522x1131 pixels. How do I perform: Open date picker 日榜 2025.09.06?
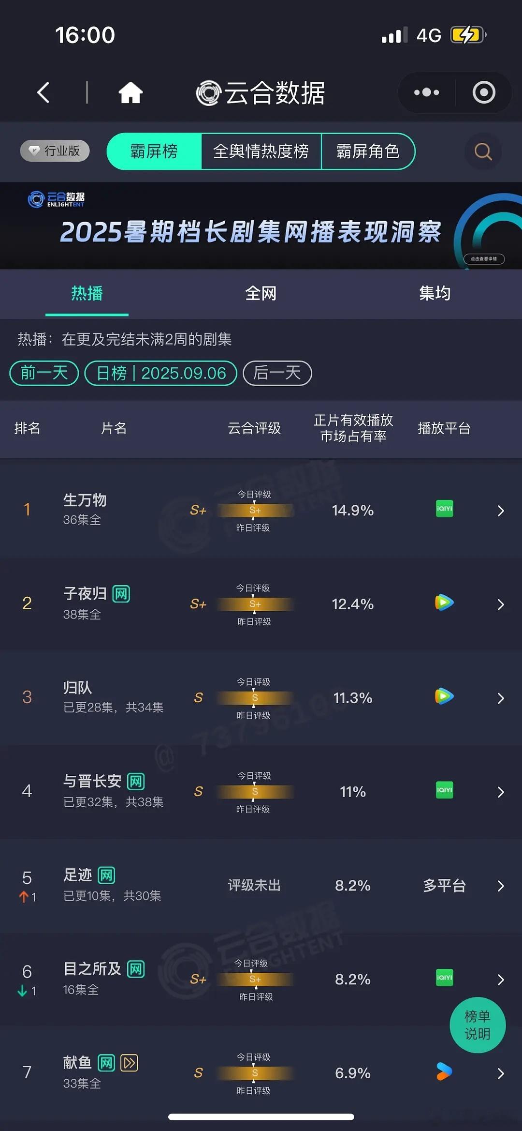tap(161, 373)
